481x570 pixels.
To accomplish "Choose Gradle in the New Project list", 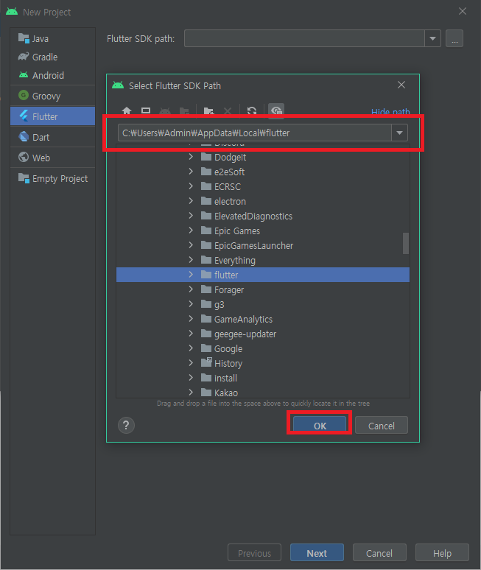I will [53, 57].
